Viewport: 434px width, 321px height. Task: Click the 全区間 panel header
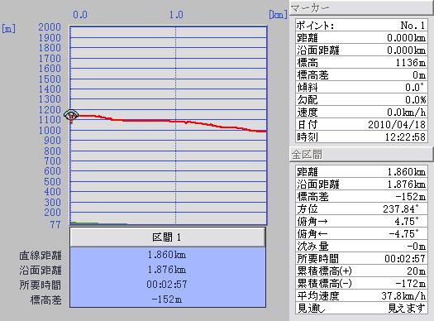pyautogui.click(x=361, y=154)
